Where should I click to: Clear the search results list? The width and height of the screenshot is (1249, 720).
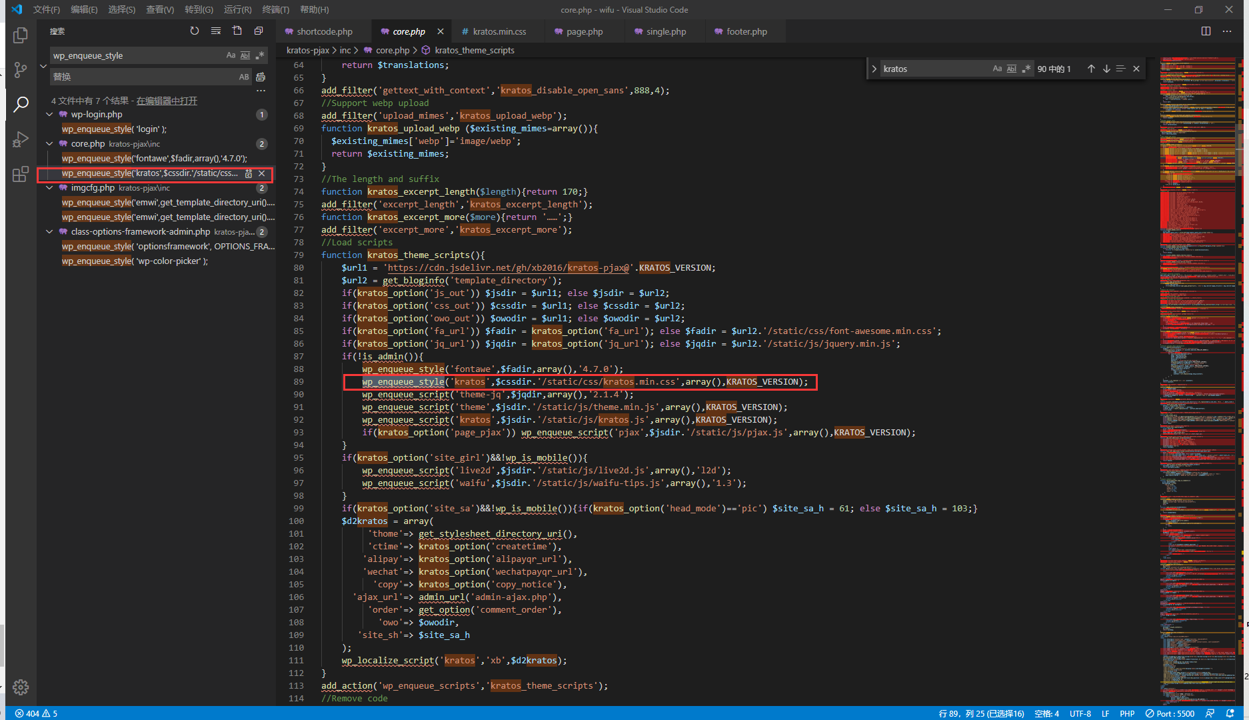coord(216,31)
